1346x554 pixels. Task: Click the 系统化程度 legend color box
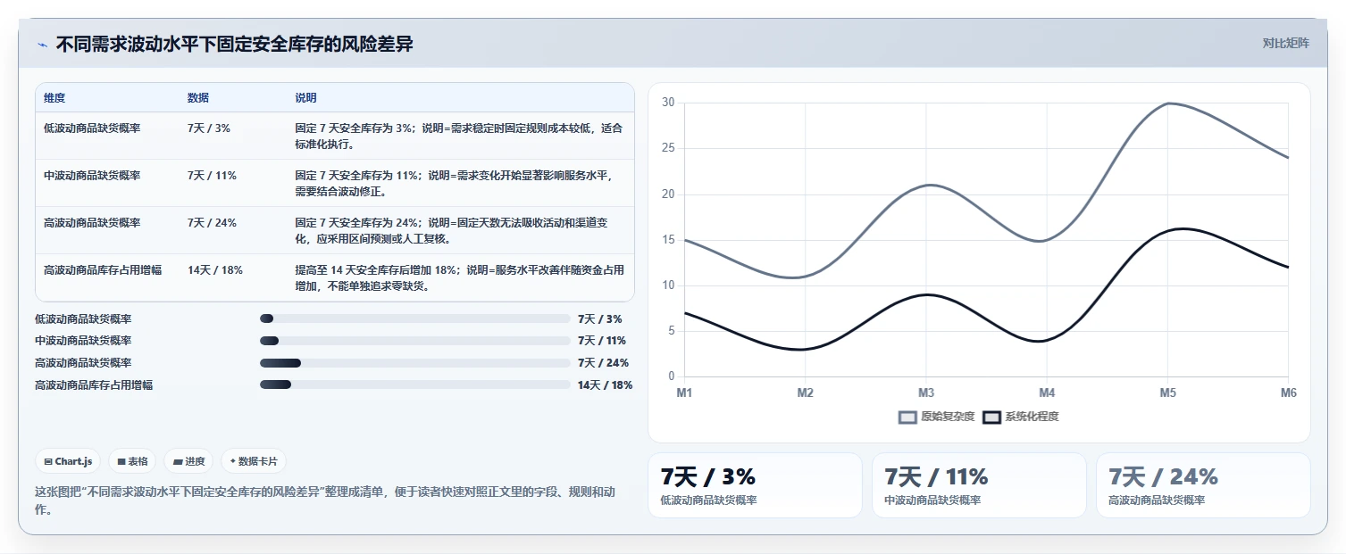(x=991, y=417)
